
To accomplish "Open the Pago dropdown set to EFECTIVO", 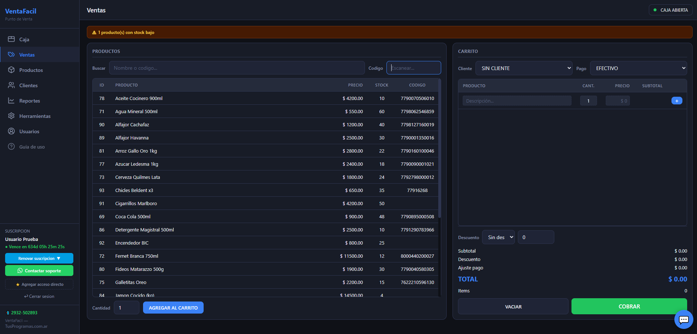I will pyautogui.click(x=638, y=68).
